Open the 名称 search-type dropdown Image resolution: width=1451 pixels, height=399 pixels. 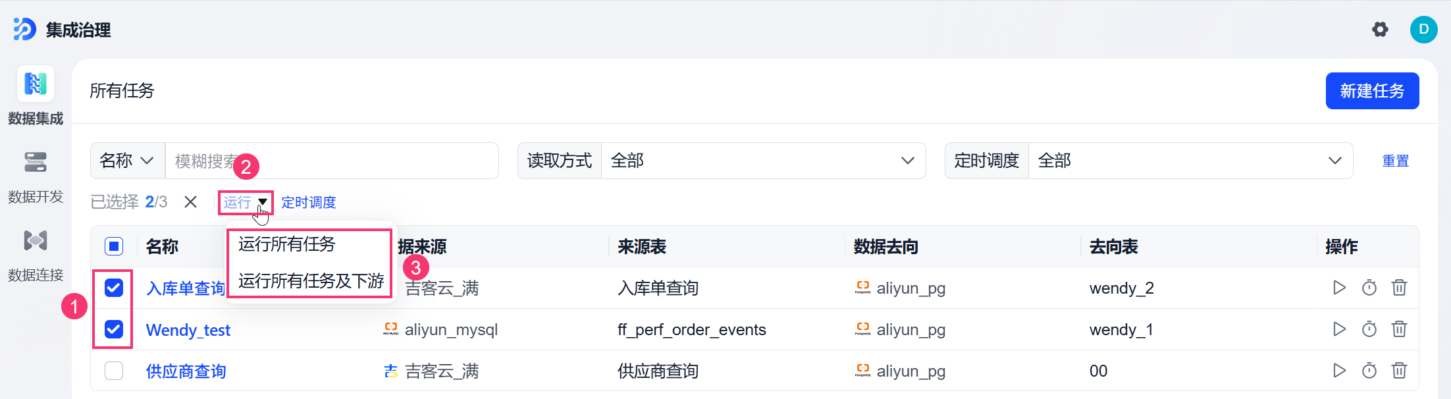tap(127, 161)
